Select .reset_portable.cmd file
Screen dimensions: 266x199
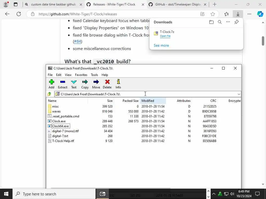click(x=65, y=116)
